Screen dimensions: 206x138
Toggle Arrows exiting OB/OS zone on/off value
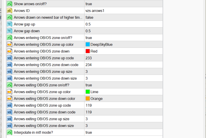(123, 85)
